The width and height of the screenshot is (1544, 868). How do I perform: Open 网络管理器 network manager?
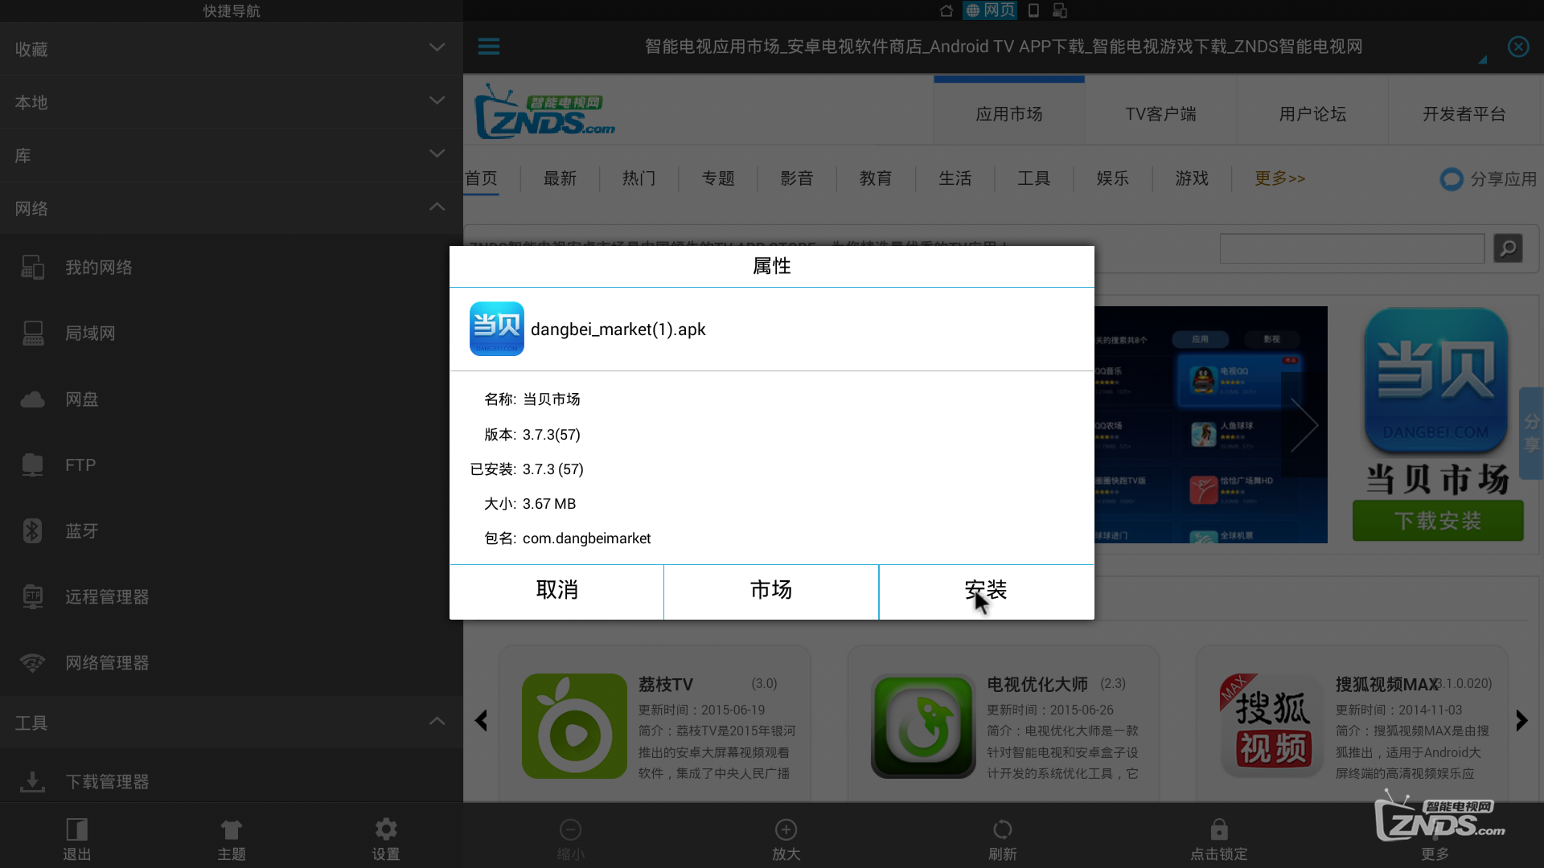coord(231,662)
